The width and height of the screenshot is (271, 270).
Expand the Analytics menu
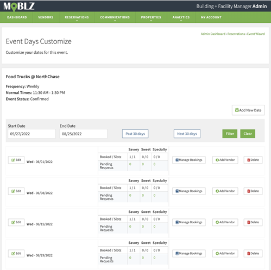(x=181, y=17)
